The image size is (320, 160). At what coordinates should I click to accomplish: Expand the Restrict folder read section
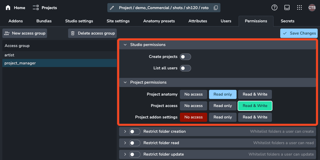[125, 143]
